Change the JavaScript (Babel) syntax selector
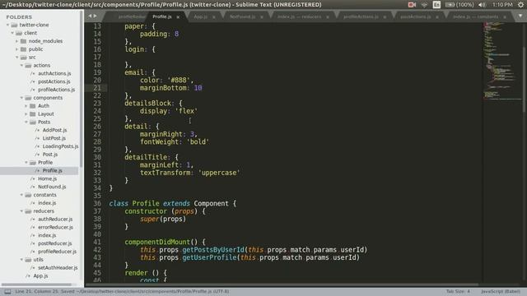527x296 pixels. click(501, 292)
